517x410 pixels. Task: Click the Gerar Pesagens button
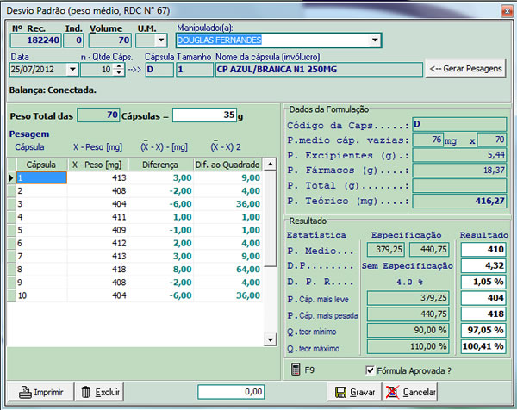click(465, 69)
